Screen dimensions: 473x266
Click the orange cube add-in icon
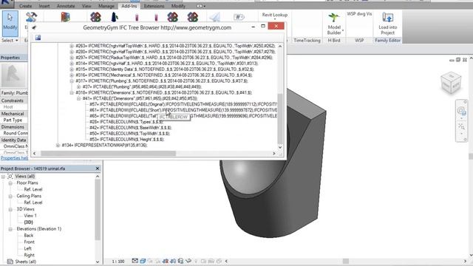66,17
